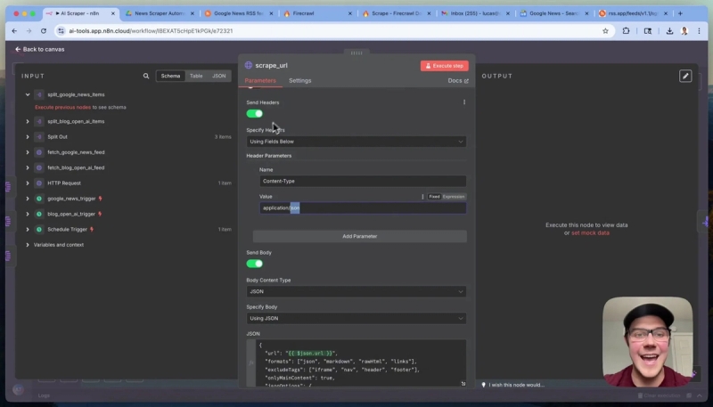This screenshot has height=407, width=713.
Task: Open browser profile avatar
Action: pyautogui.click(x=684, y=31)
